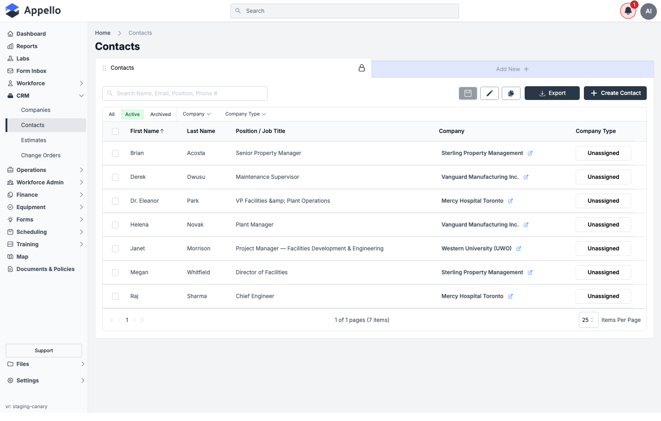The width and height of the screenshot is (661, 421).
Task: Open Sterling Property link icon in Megan's row
Action: [x=530, y=272]
